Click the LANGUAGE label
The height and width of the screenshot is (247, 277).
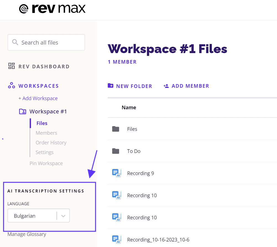[x=18, y=204]
